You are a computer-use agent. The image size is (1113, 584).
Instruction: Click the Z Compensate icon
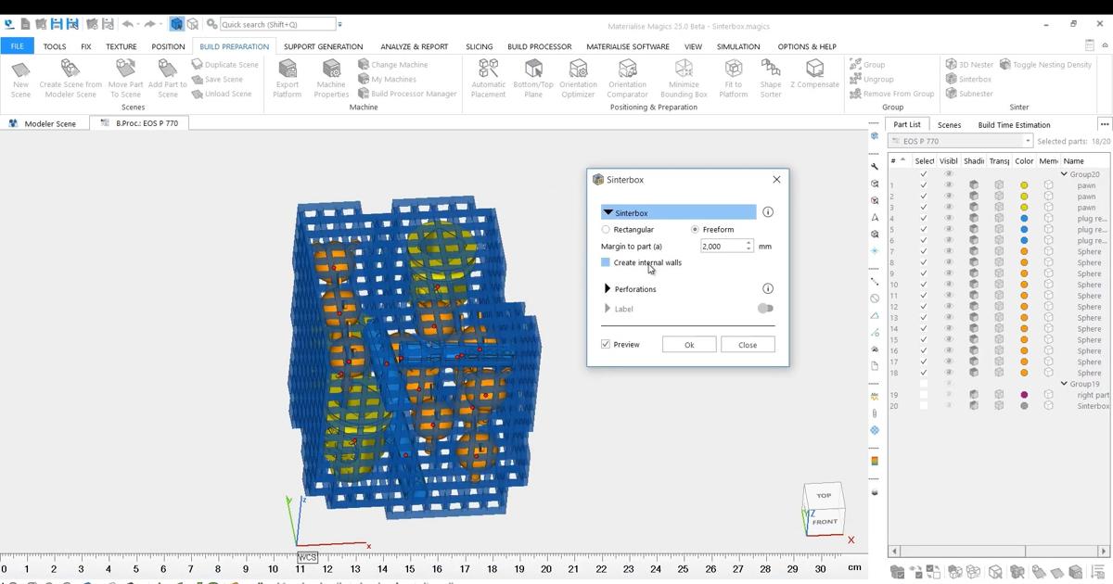[814, 70]
